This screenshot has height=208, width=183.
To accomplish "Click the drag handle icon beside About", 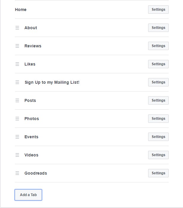I will (17, 28).
